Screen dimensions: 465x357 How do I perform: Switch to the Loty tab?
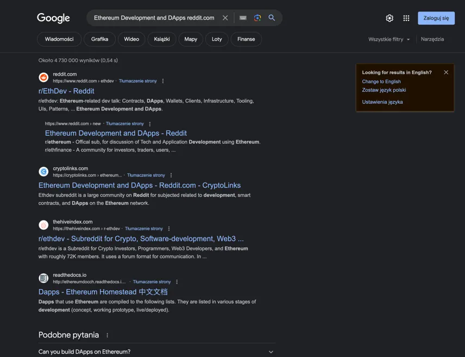click(x=217, y=39)
